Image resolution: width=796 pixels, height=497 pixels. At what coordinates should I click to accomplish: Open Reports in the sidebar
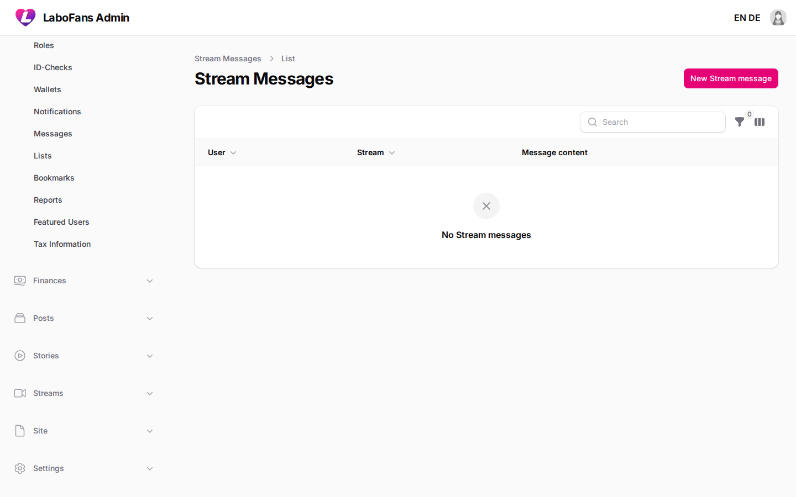point(48,200)
